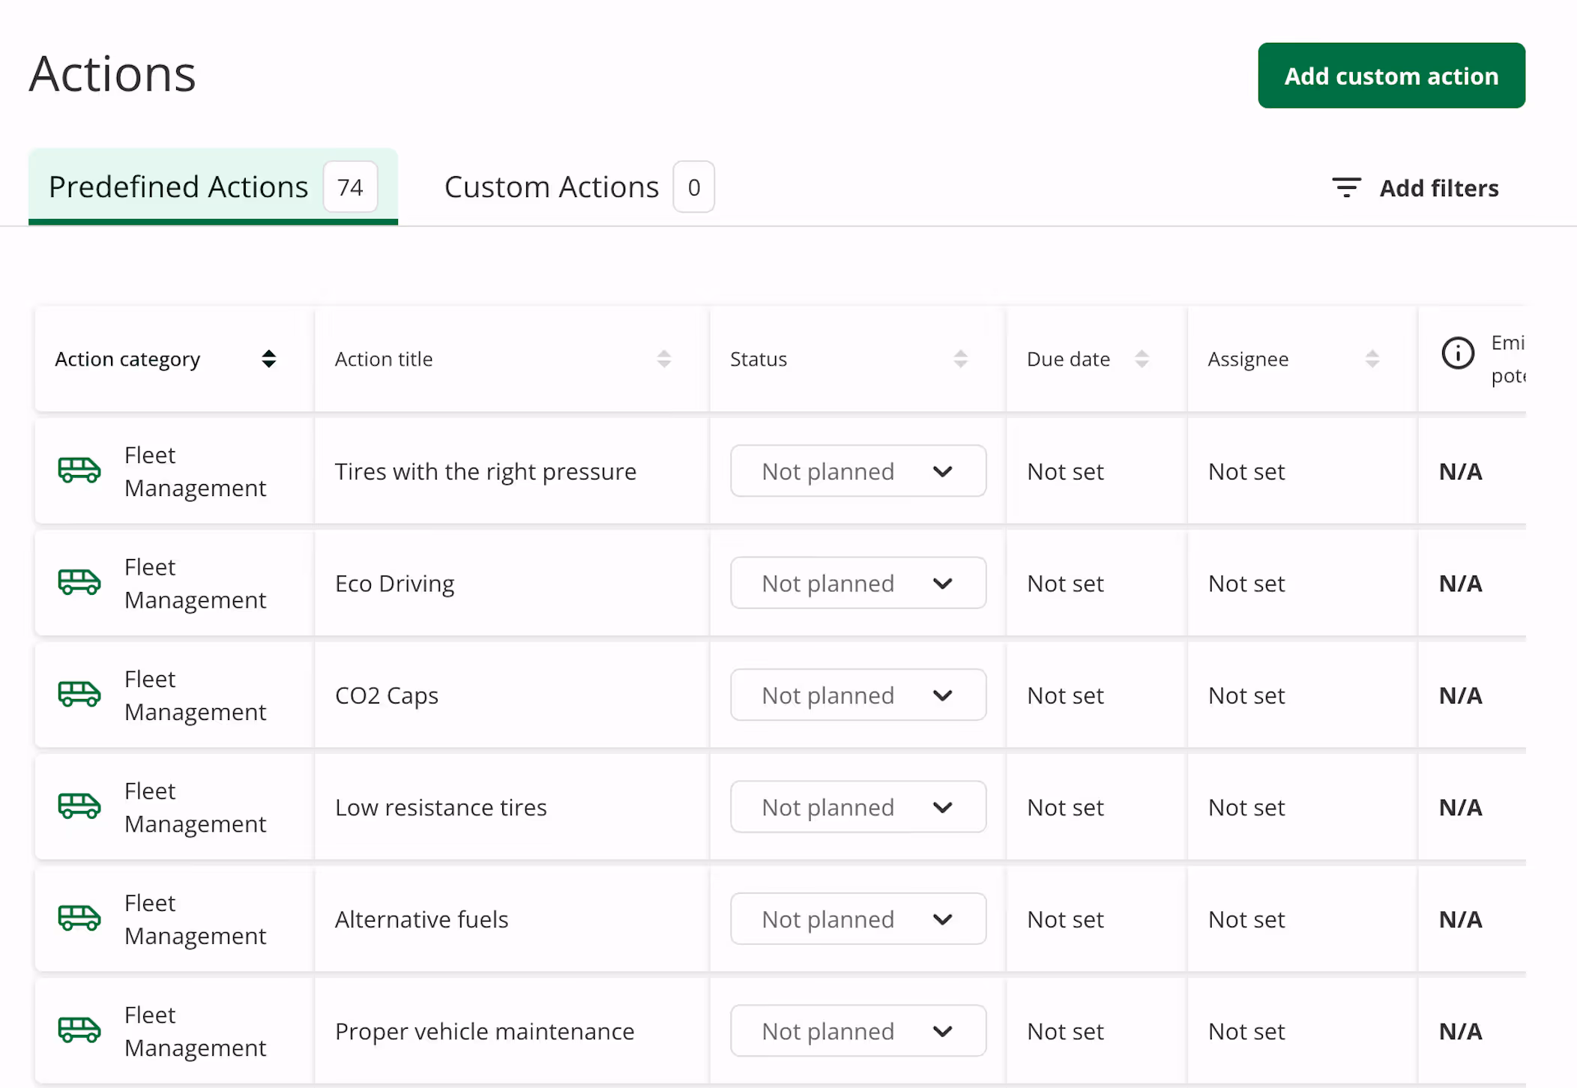This screenshot has width=1577, height=1088.
Task: Click the filter lines icon
Action: point(1346,187)
